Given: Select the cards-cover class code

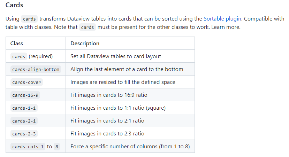Looking at the screenshot, I should [26, 83].
